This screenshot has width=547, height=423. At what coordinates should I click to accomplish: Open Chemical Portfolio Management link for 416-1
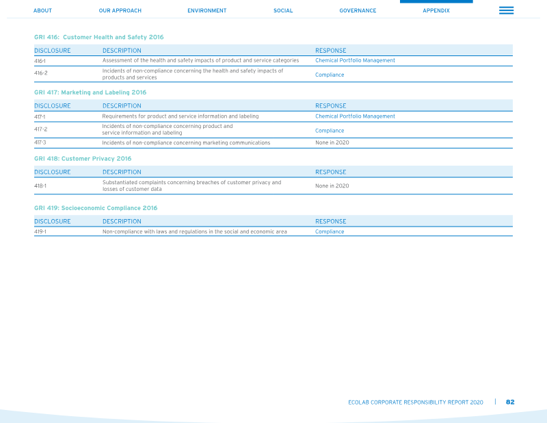(x=355, y=60)
